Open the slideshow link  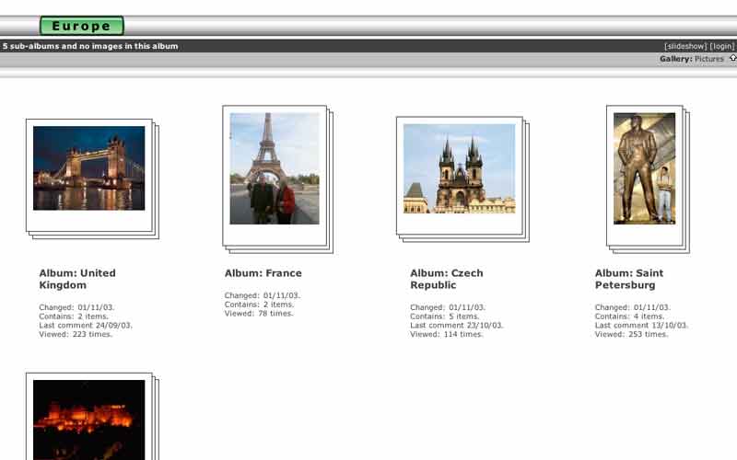coord(685,46)
